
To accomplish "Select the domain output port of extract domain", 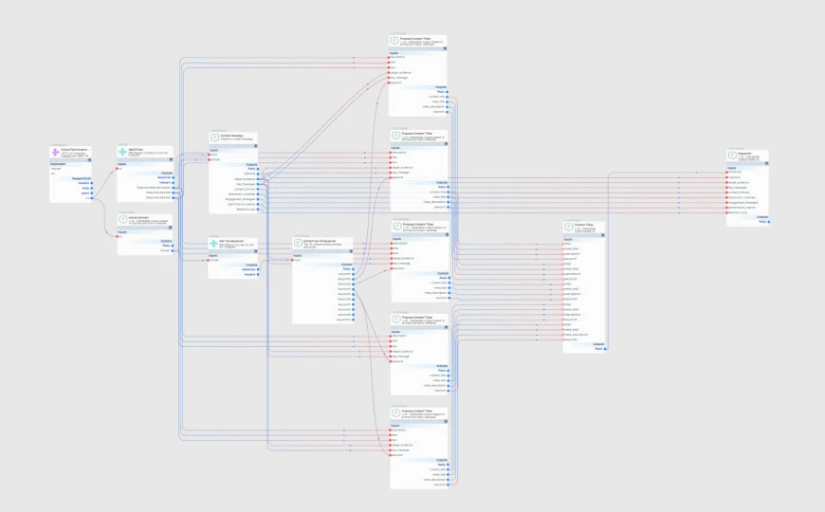I will 174,250.
